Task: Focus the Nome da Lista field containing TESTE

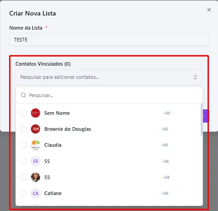Action: click(109, 40)
